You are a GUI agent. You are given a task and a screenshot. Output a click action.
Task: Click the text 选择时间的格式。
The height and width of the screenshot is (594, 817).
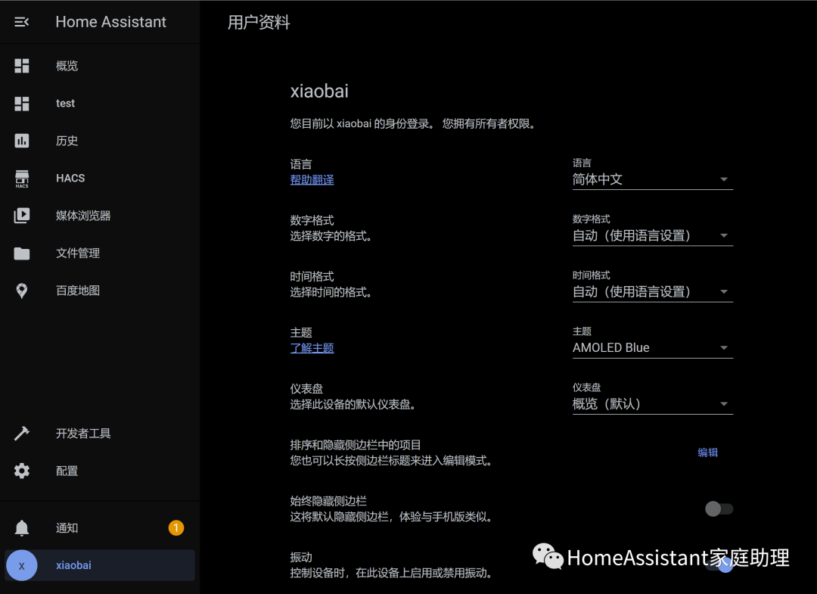coord(331,292)
